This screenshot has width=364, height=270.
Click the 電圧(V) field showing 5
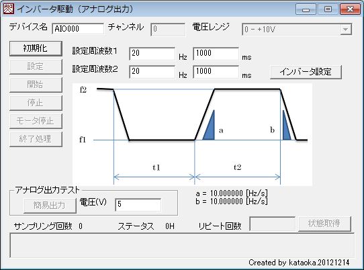click(138, 205)
